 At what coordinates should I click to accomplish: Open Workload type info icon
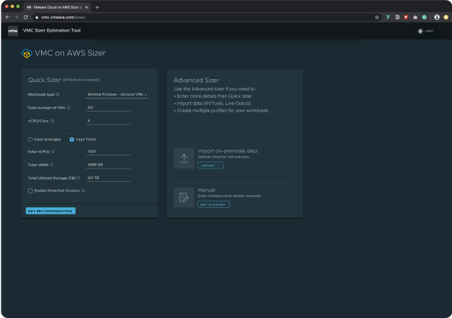coord(58,94)
